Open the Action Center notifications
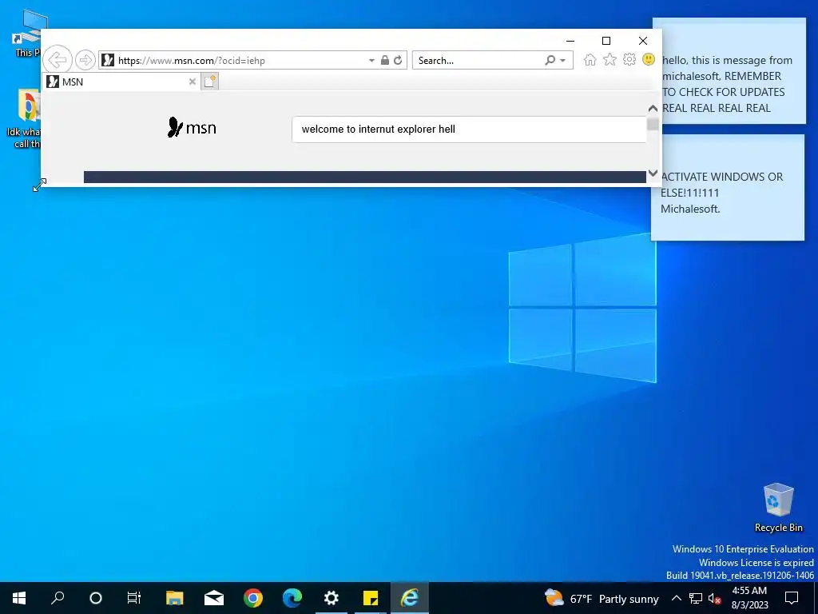The height and width of the screenshot is (614, 818). 792,598
